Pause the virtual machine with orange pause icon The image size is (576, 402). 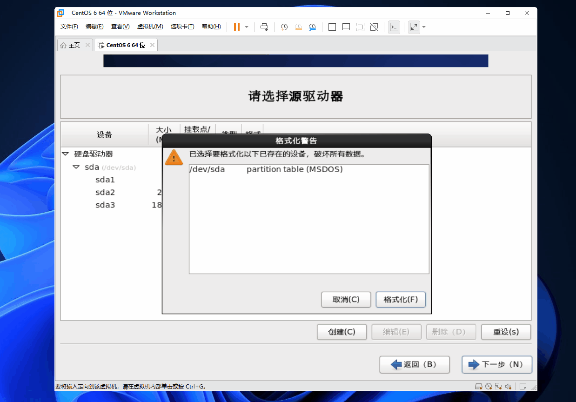(x=237, y=27)
